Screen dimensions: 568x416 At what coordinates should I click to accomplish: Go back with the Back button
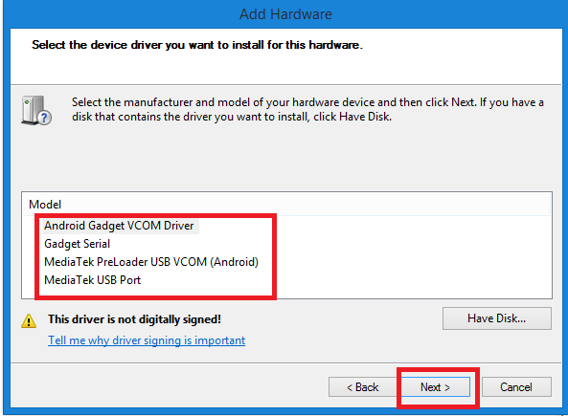[x=363, y=387]
